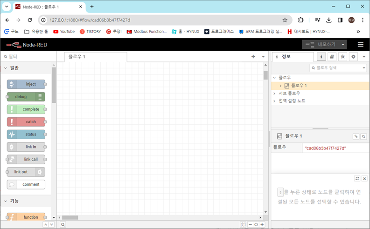Screen dimensions: 370x229
Task: Click the 플로우 검색 search field
Action: tap(336, 68)
